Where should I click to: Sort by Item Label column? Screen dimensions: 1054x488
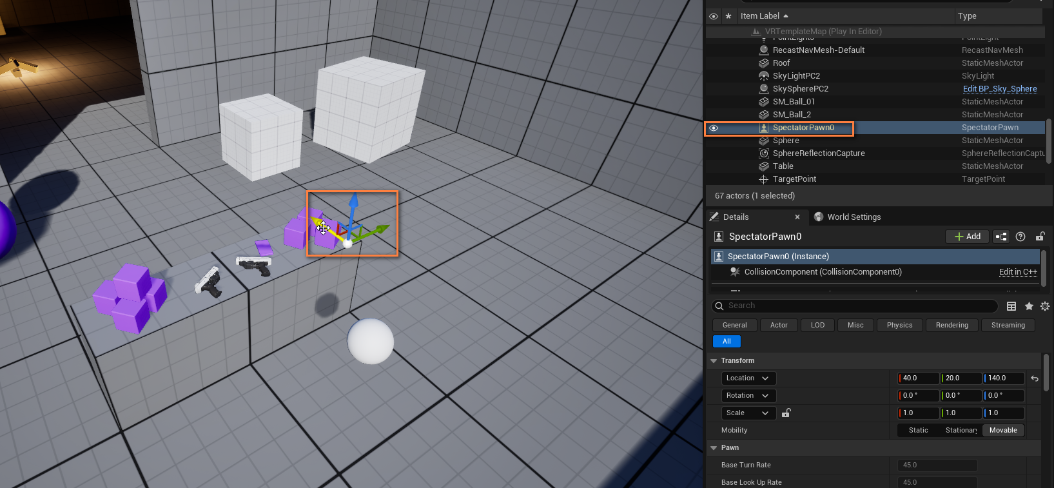tap(765, 16)
